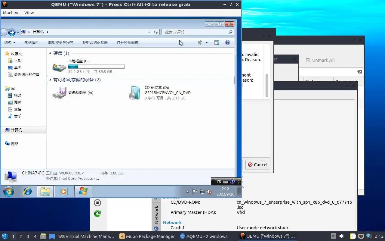The height and width of the screenshot is (241, 385).
Task: Select 桌面 in favorites
Action: tap(18, 68)
